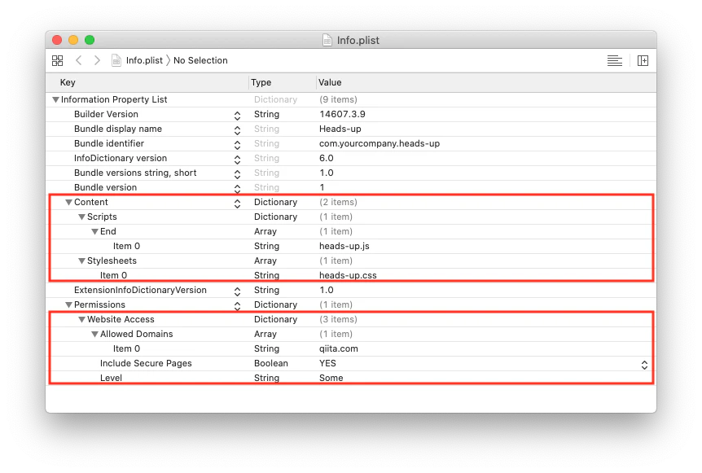This screenshot has height=473, width=702.
Task: Select the value 6.0
Action: [326, 158]
